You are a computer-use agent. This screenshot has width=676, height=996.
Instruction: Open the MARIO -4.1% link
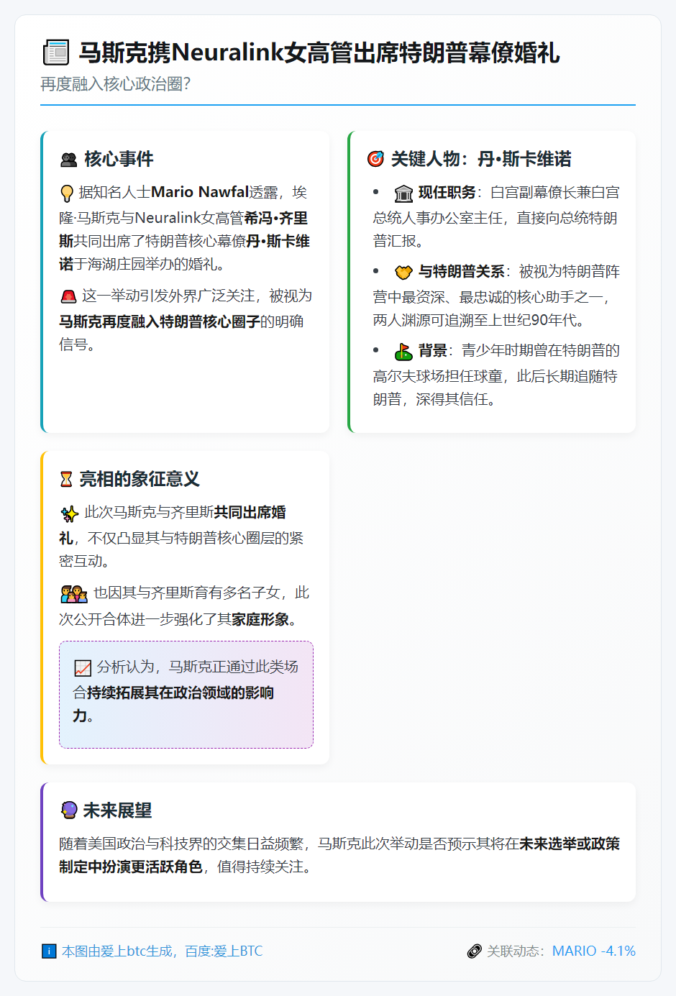[x=594, y=951]
